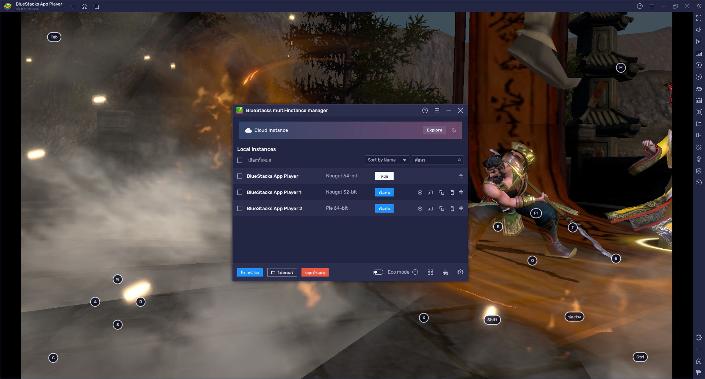This screenshot has height=379, width=705.
Task: Click the red stop all button
Action: [x=315, y=272]
